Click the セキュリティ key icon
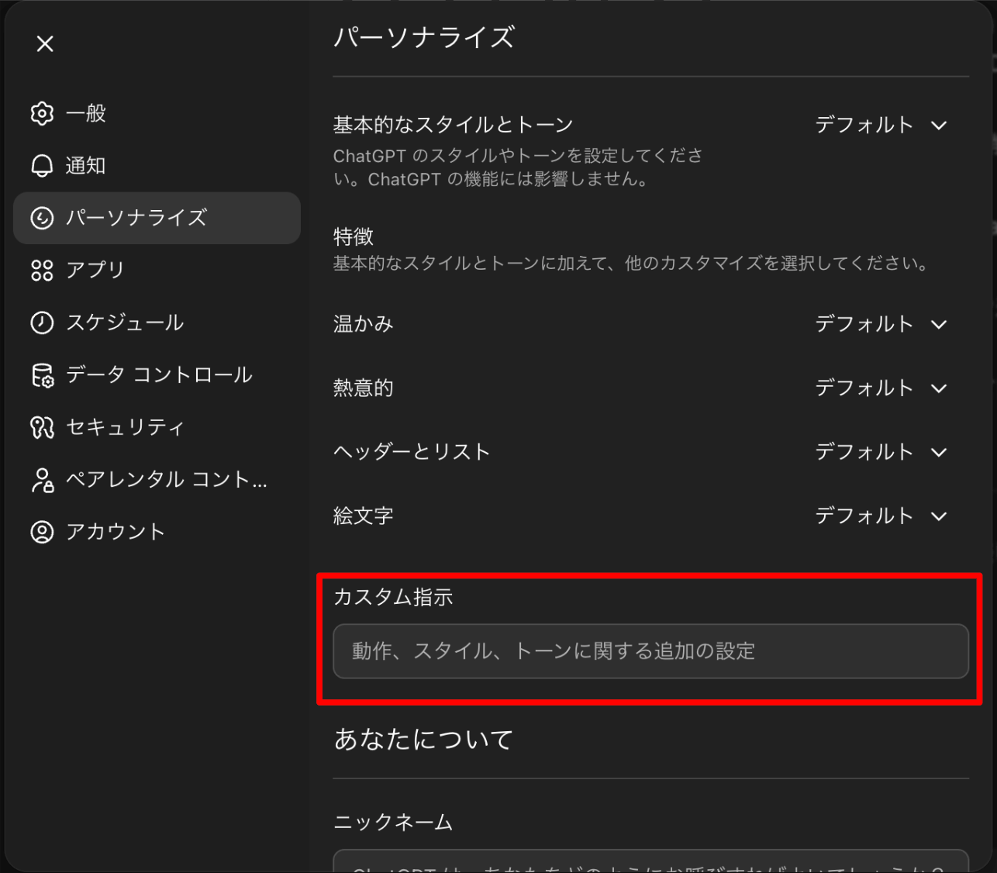 (x=42, y=427)
